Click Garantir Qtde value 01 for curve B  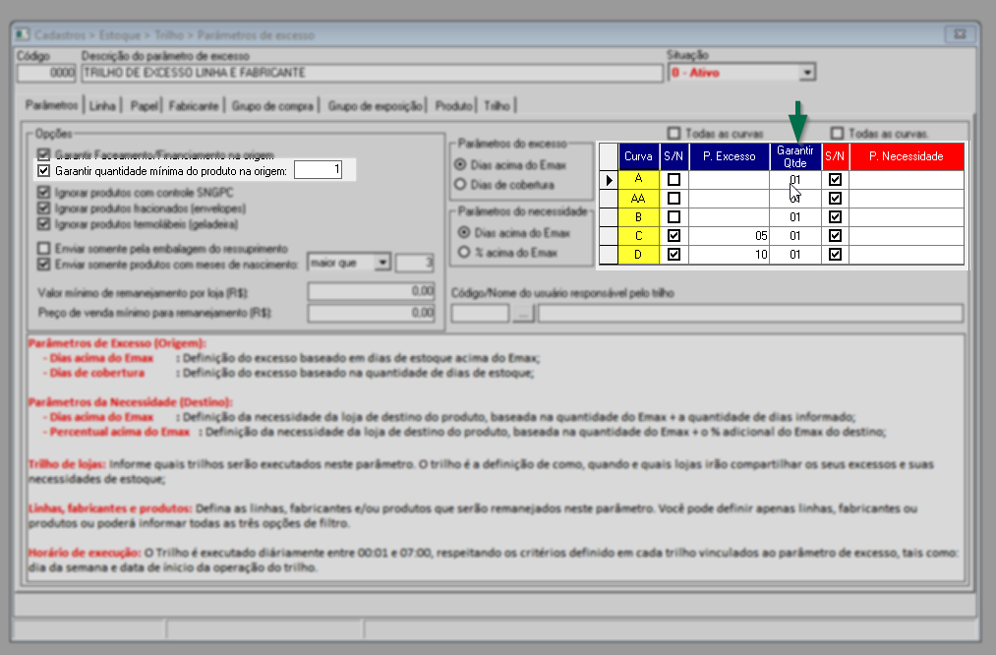coord(795,216)
